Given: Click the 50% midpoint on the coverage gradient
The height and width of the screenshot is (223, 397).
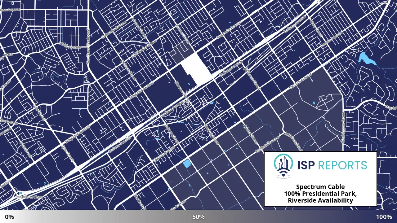Looking at the screenshot, I should point(198,217).
